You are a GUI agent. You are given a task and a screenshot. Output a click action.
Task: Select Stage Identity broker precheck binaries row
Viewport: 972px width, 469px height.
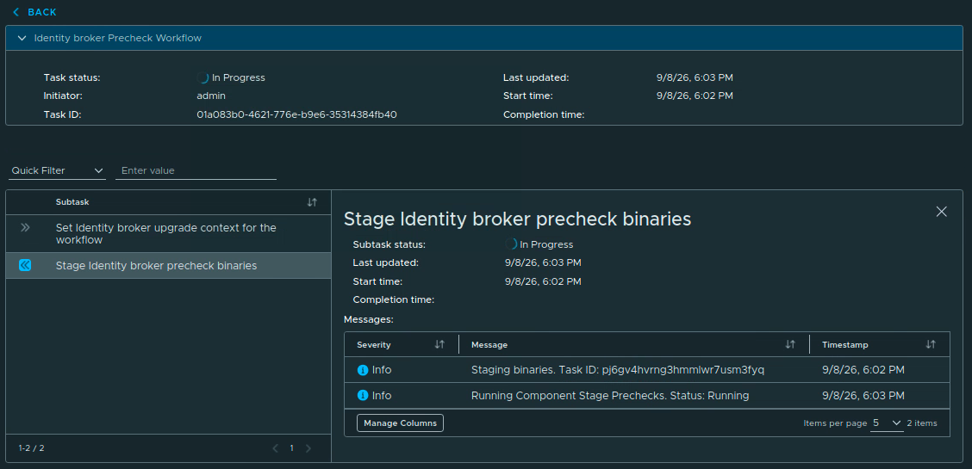168,265
